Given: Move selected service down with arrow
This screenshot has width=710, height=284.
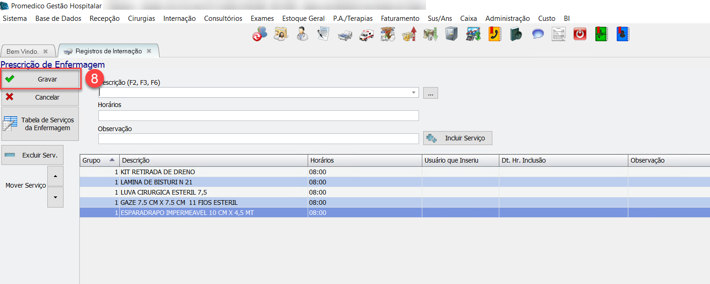Looking at the screenshot, I should 55,197.
